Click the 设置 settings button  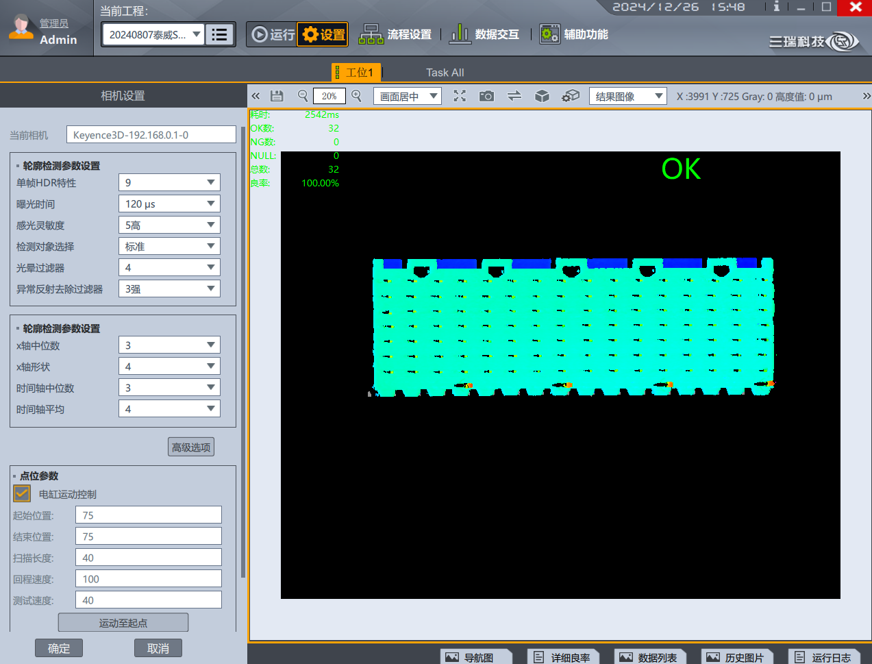click(x=323, y=34)
